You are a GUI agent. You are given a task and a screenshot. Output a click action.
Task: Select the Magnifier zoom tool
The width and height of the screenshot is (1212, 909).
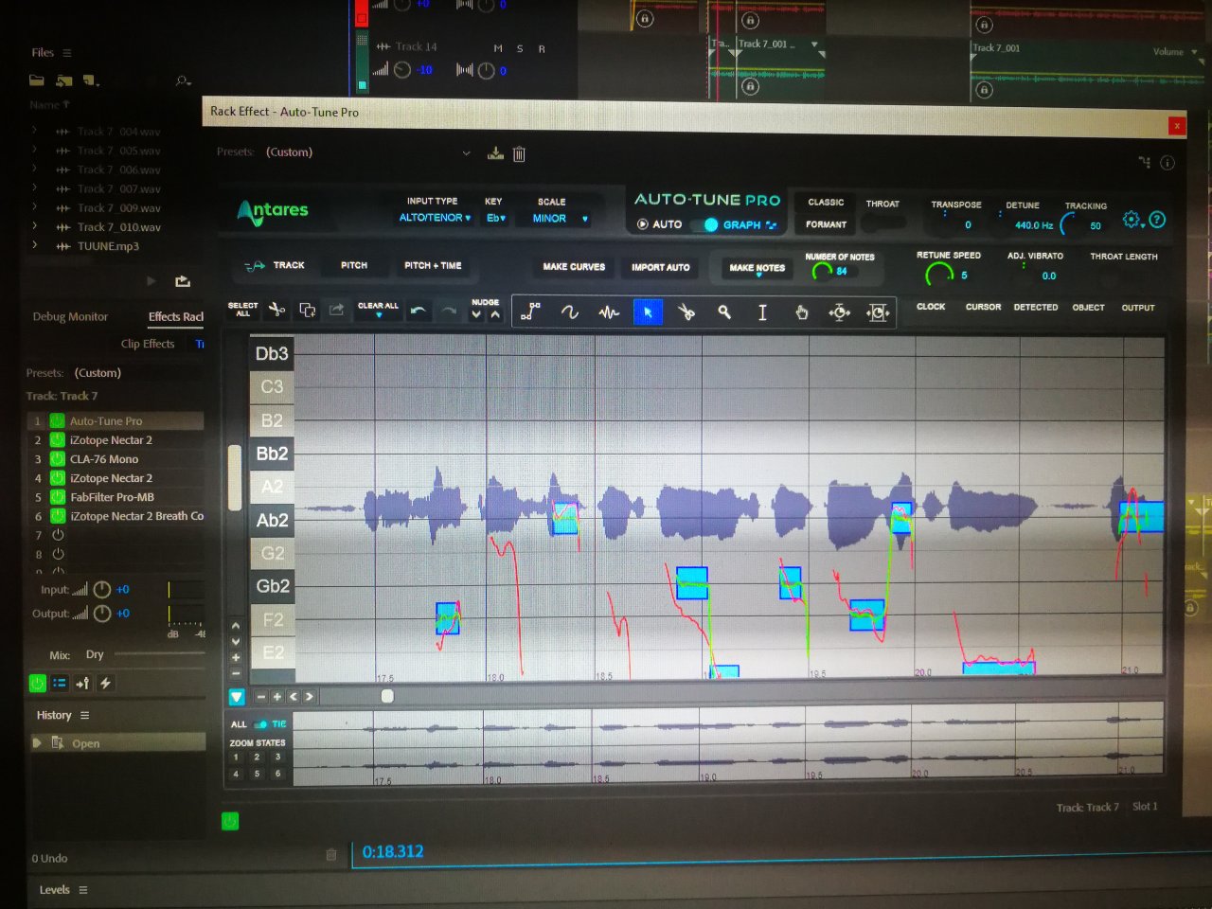(724, 312)
